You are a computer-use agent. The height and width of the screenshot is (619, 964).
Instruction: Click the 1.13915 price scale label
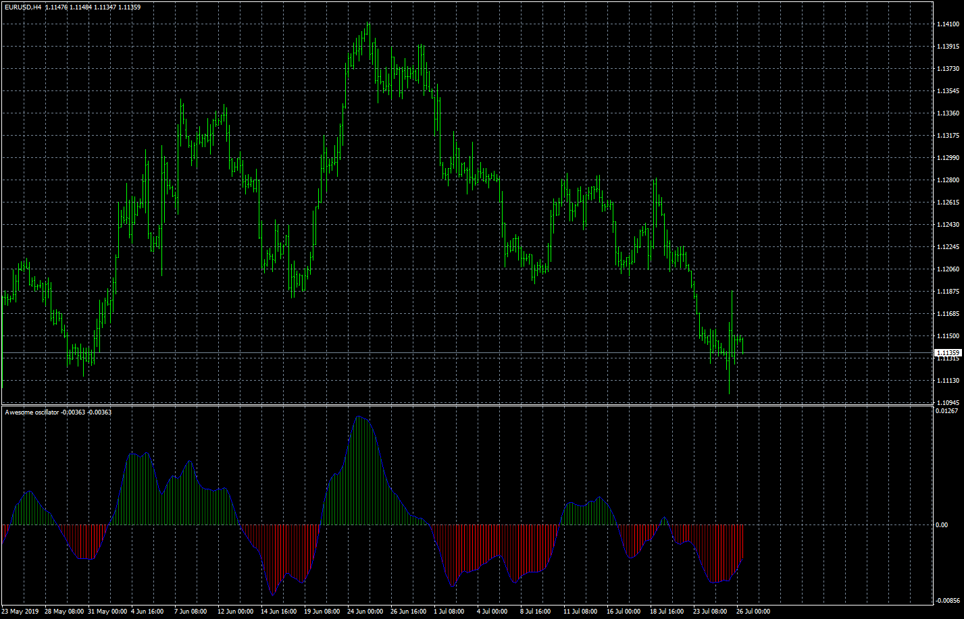(x=948, y=47)
